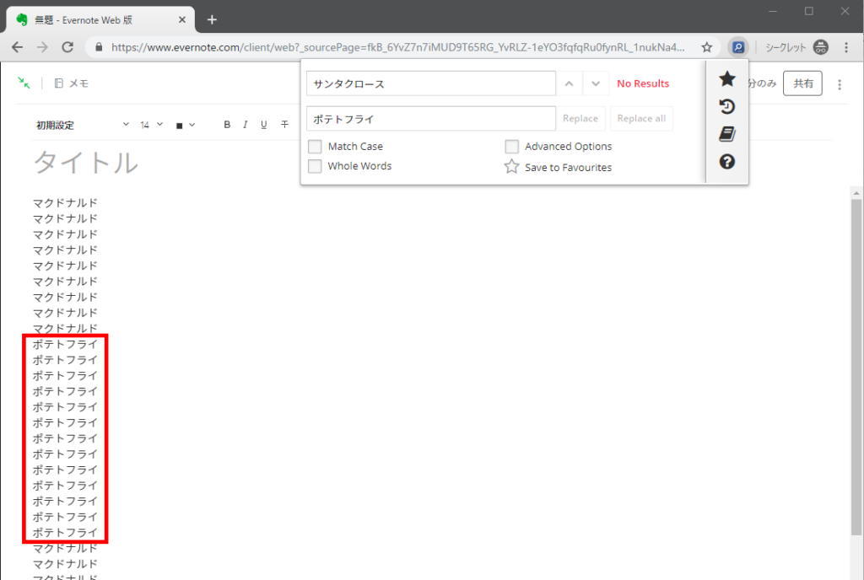Click the browser address bar URL
864x580 pixels.
(x=398, y=47)
